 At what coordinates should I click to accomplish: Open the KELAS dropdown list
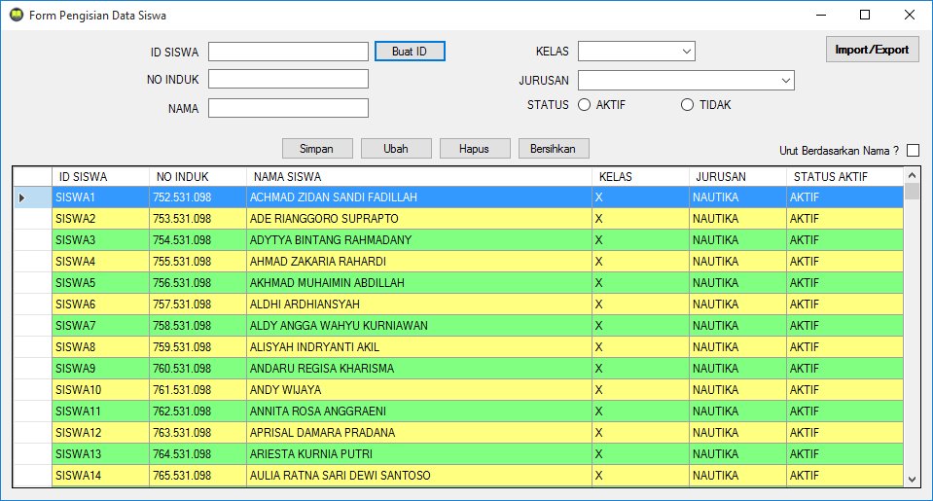(686, 52)
